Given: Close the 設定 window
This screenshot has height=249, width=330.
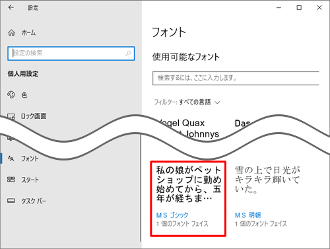Looking at the screenshot, I should (319, 8).
